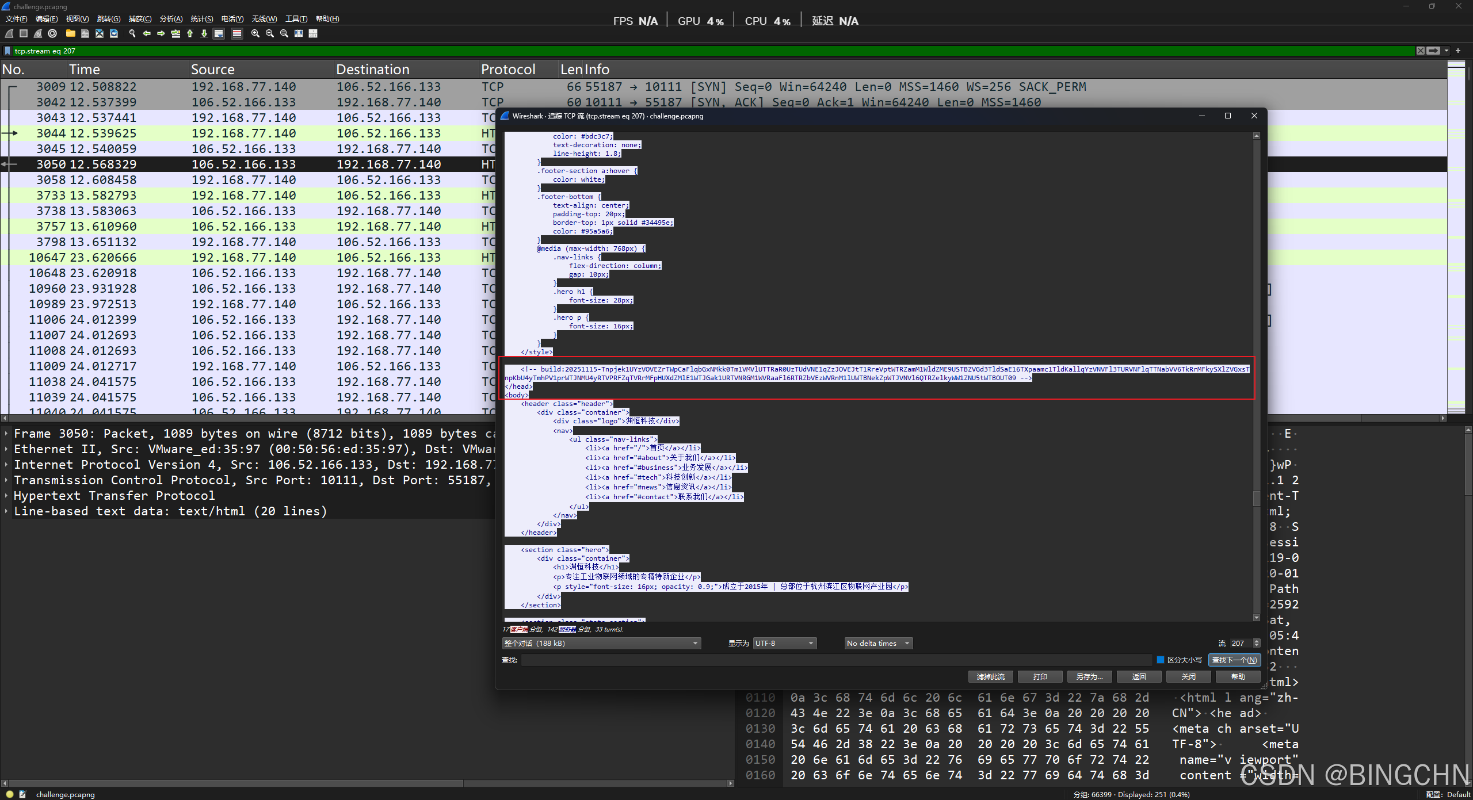Open the 整个对话 (188 kB) dropdown

601,643
